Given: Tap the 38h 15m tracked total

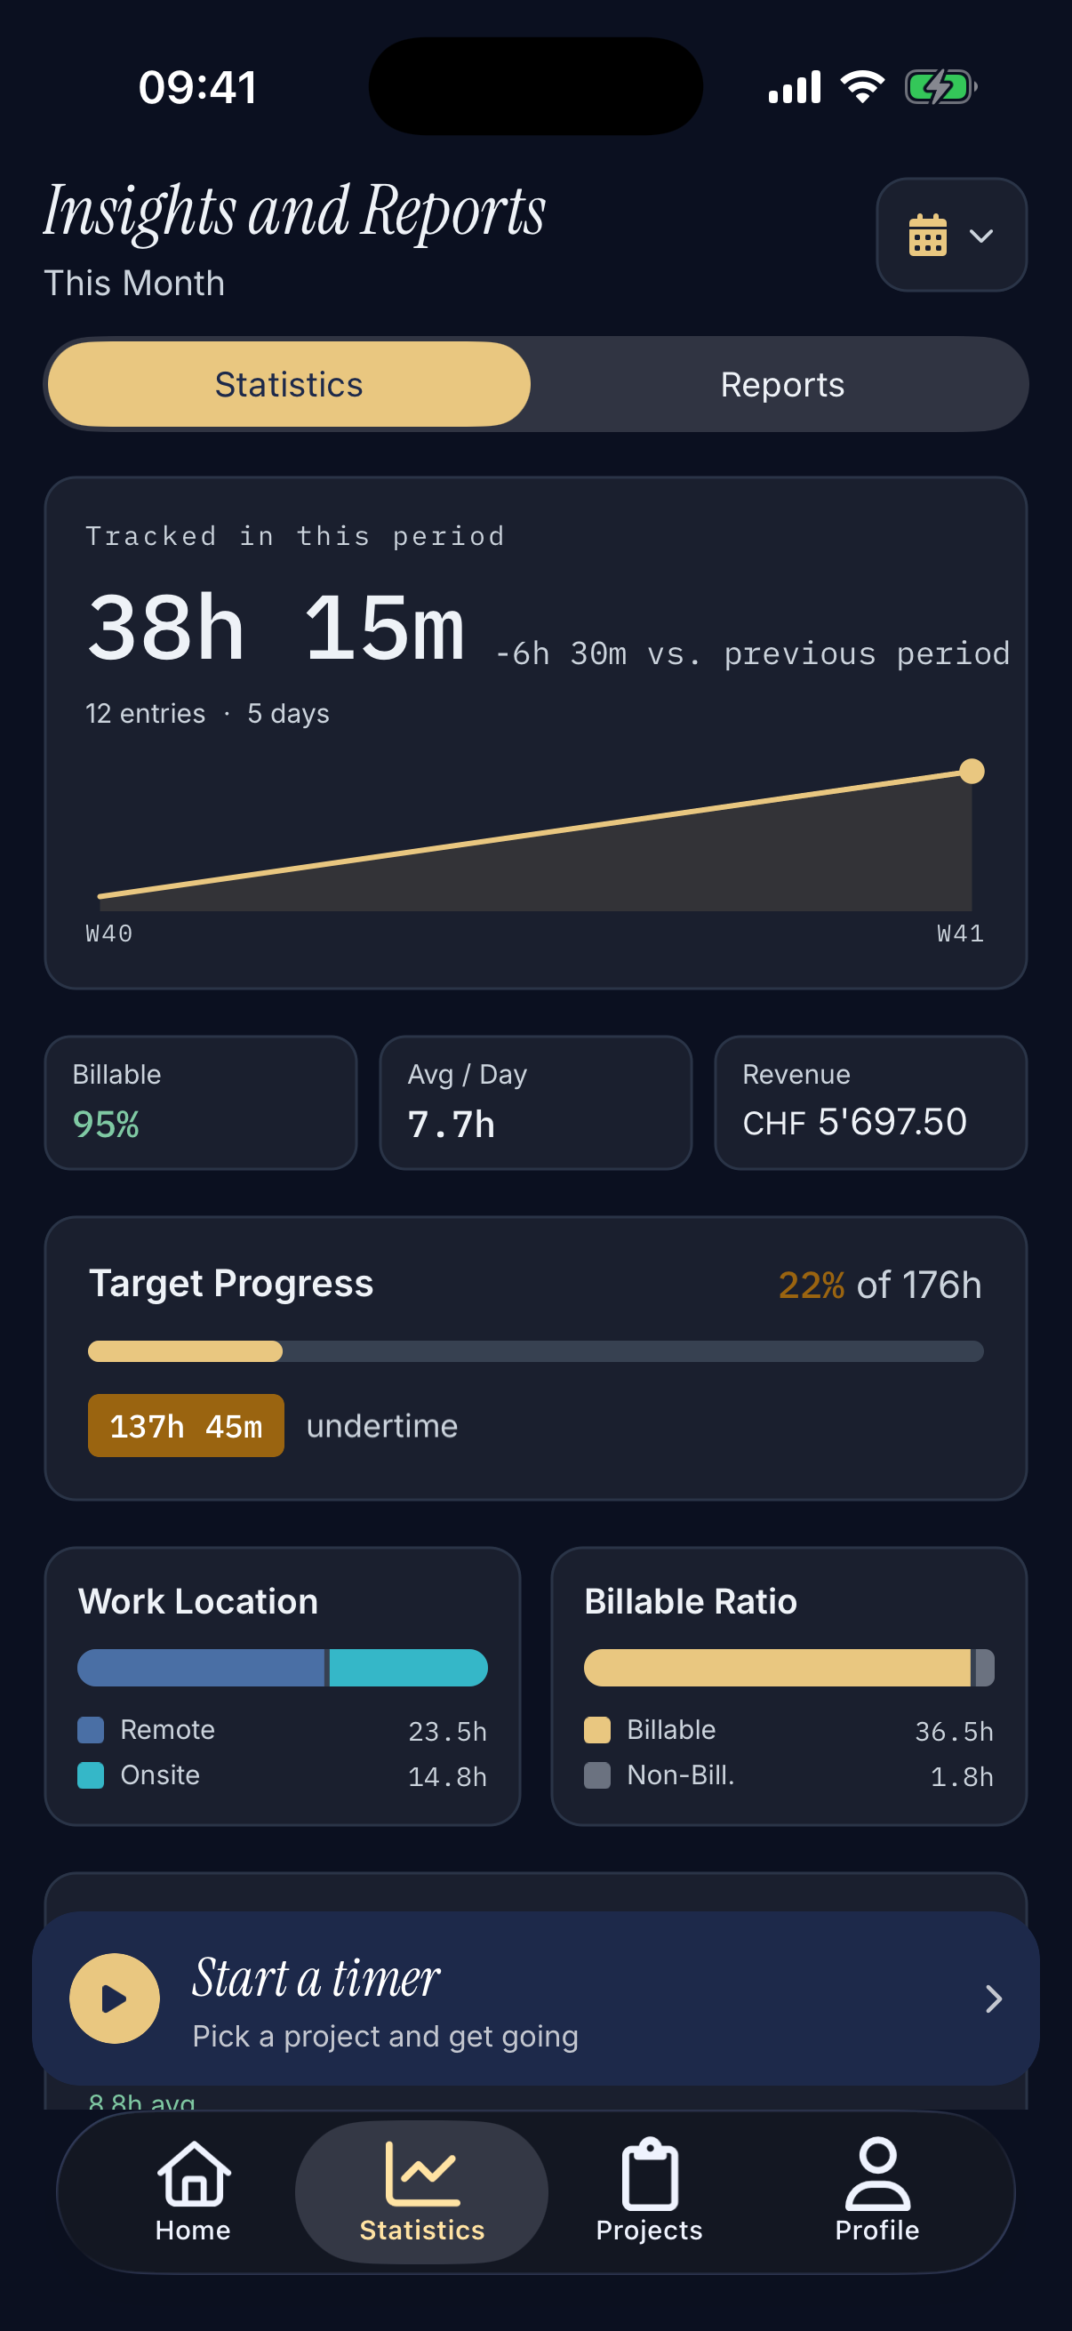Looking at the screenshot, I should pyautogui.click(x=276, y=628).
